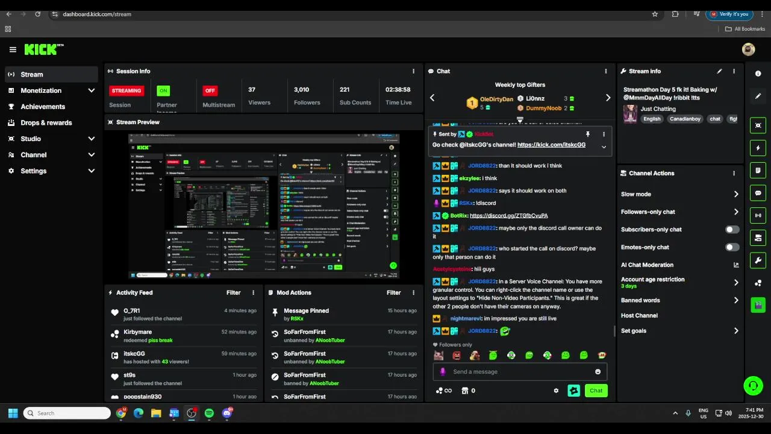Image resolution: width=771 pixels, height=434 pixels.
Task: Click the purple microphone icon in message box
Action: (443, 372)
